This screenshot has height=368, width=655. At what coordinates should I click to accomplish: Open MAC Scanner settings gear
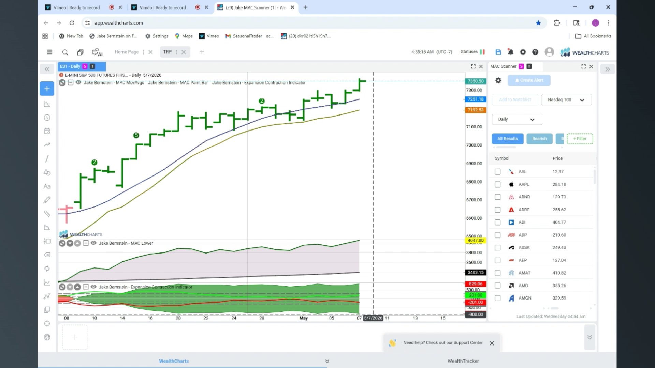498,80
